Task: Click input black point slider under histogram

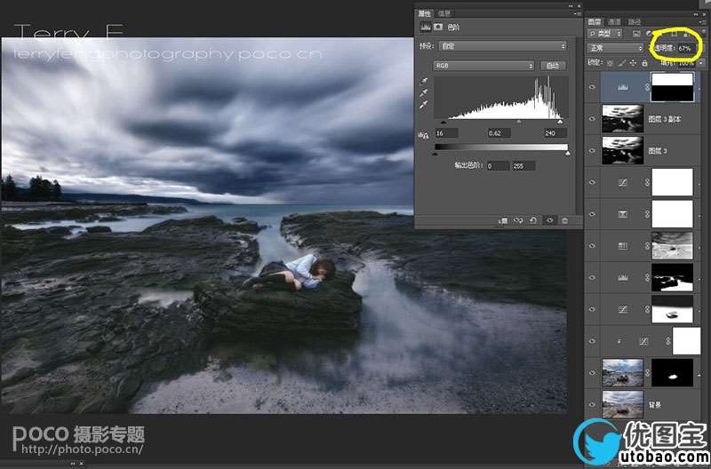Action: (443, 122)
